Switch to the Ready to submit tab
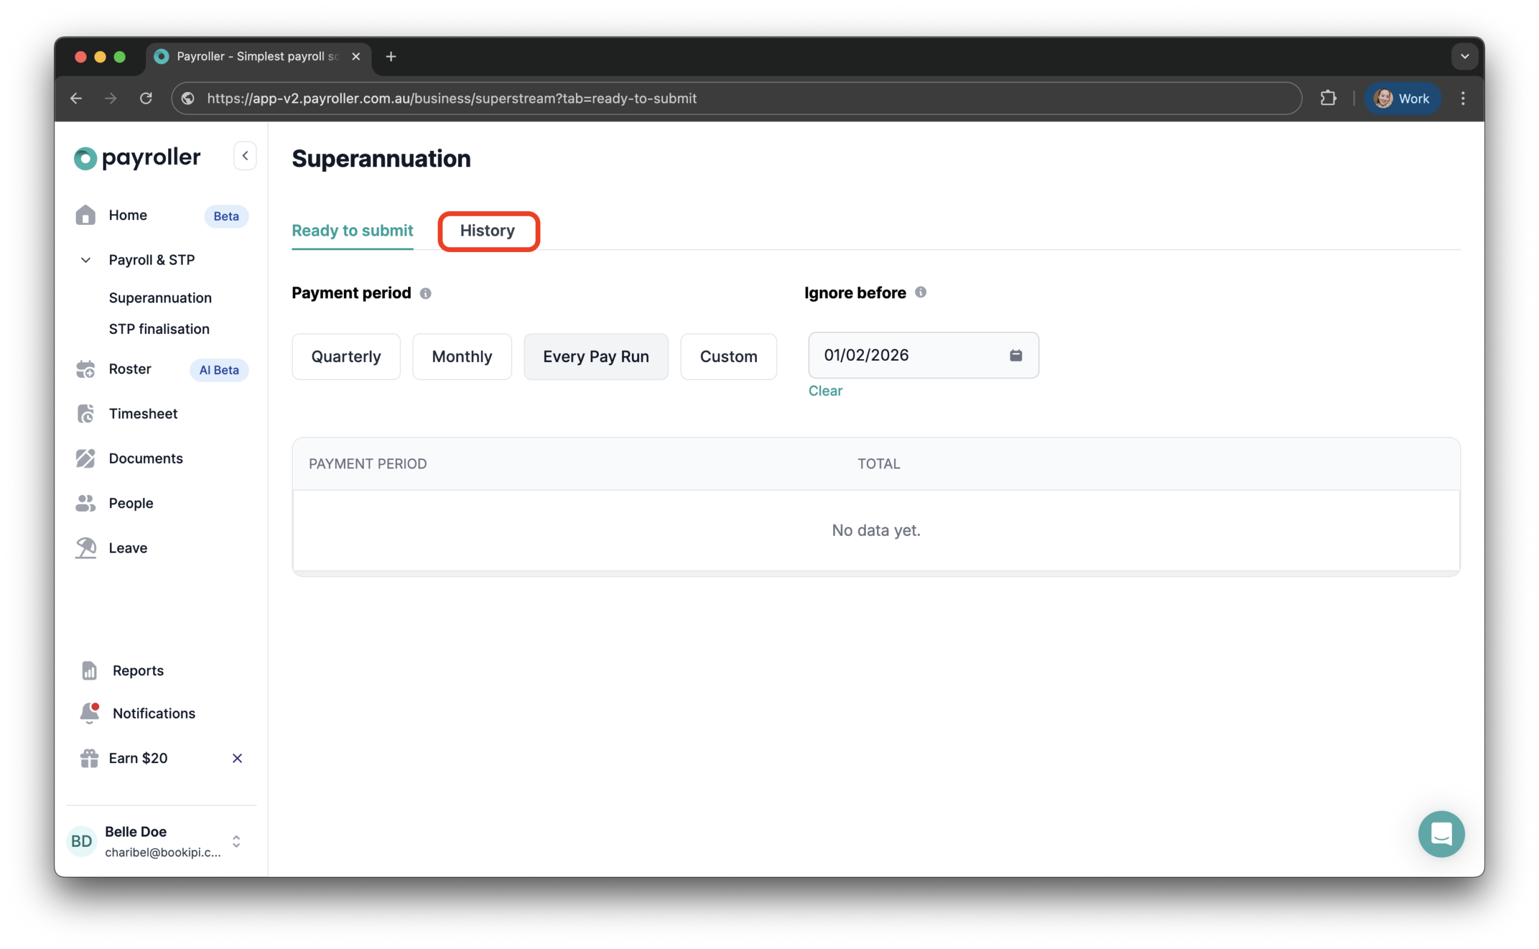Viewport: 1539px width, 949px height. (x=353, y=230)
